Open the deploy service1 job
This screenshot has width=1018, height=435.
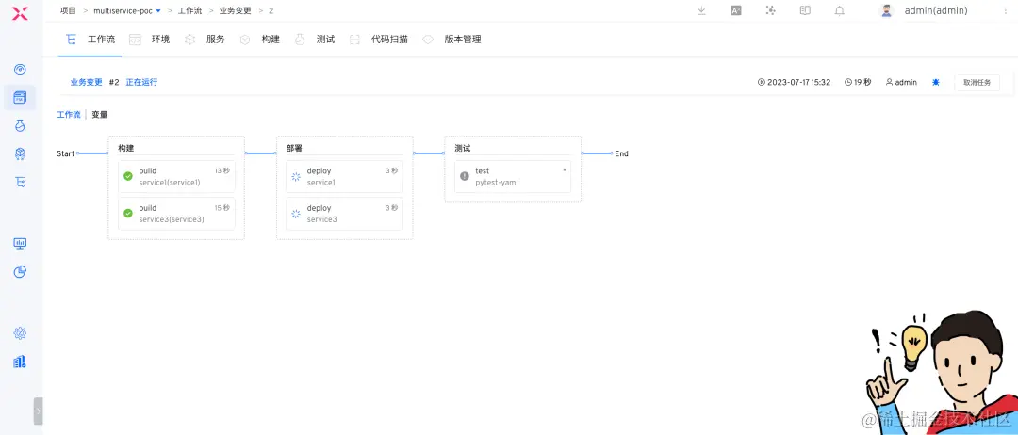tap(344, 177)
